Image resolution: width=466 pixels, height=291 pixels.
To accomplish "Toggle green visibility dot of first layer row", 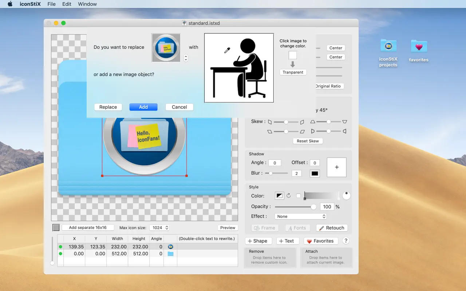I will point(60,247).
